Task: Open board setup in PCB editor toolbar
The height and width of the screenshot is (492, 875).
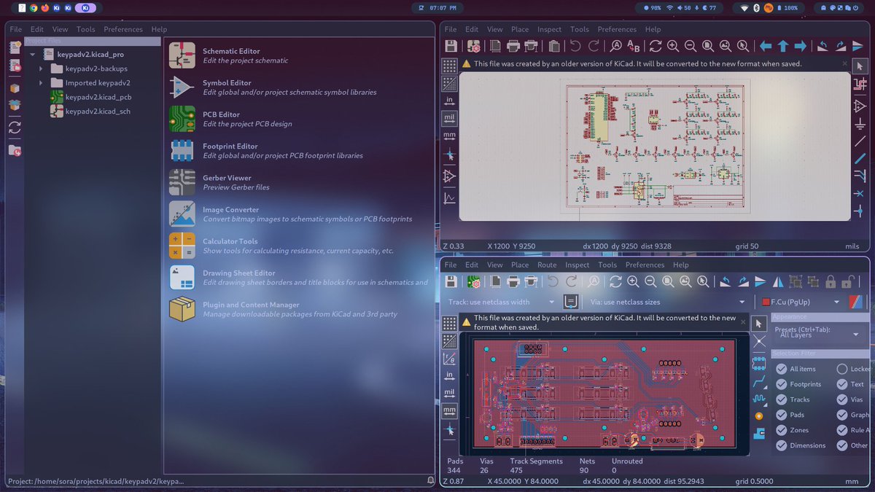Action: coord(474,281)
